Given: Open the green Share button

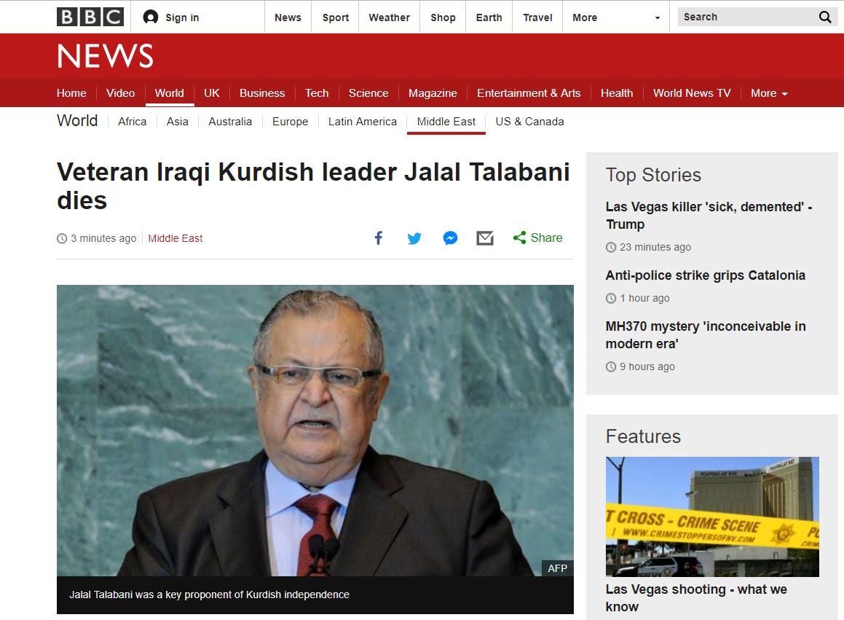Looking at the screenshot, I should click(x=538, y=238).
